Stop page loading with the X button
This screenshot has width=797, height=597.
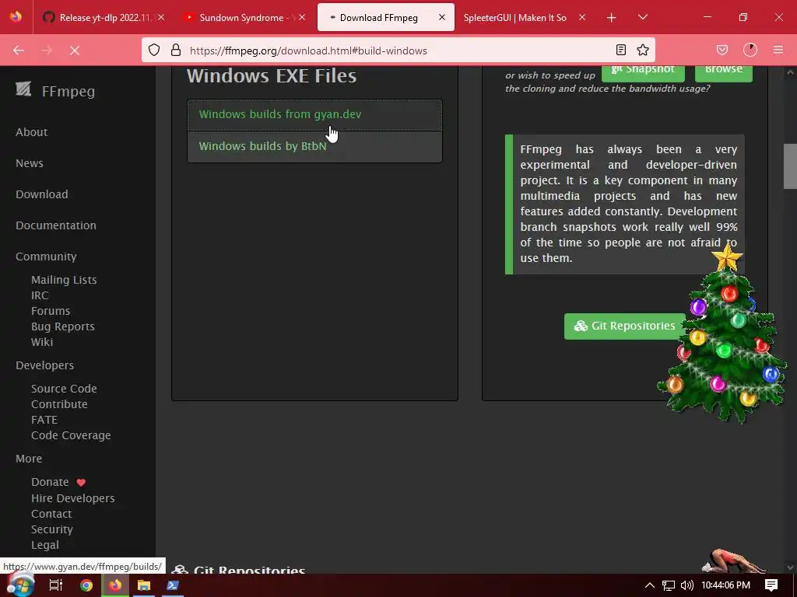[75, 51]
